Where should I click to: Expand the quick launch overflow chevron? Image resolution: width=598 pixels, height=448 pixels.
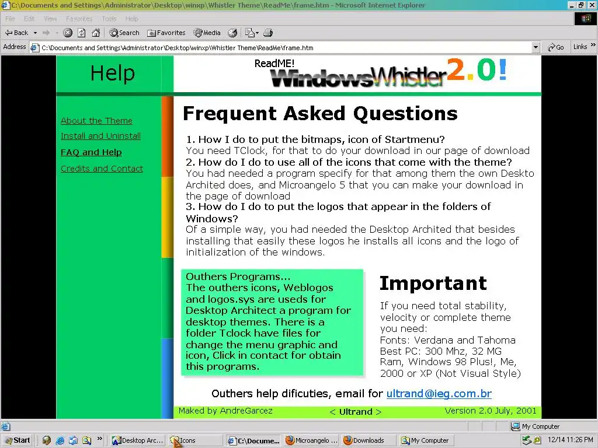[99, 439]
